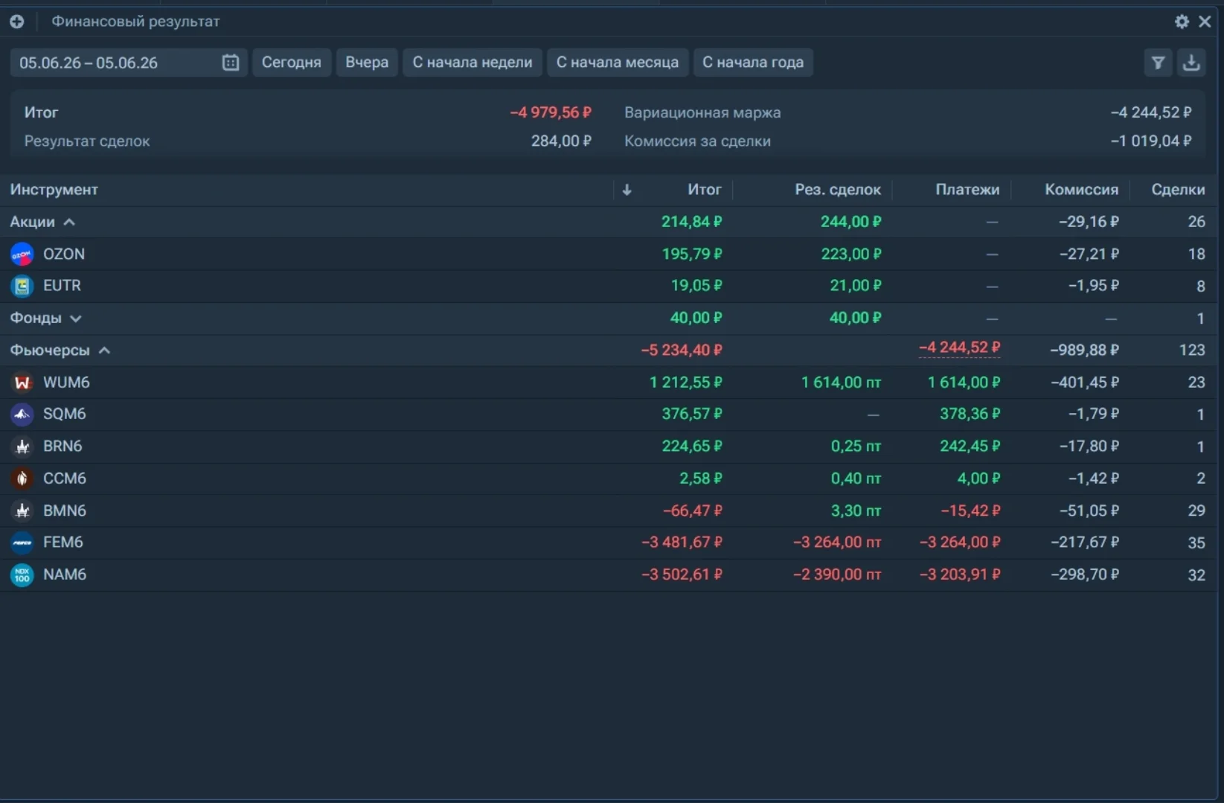Viewport: 1224px width, 803px height.
Task: Click the Вариационная маржа summary label
Action: (x=702, y=113)
